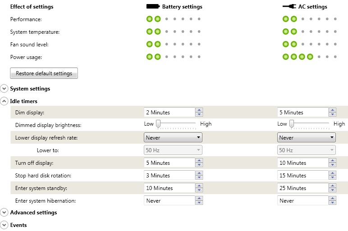Collapse the Idle timers section

pos(5,101)
